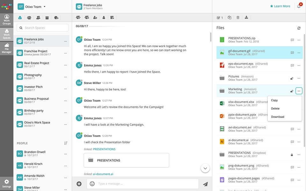Select the Investor Pitch space

[x=41, y=88]
